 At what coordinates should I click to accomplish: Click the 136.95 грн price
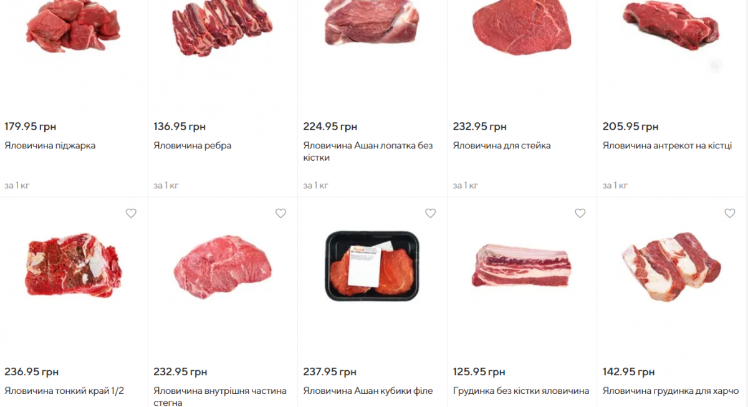[180, 127]
